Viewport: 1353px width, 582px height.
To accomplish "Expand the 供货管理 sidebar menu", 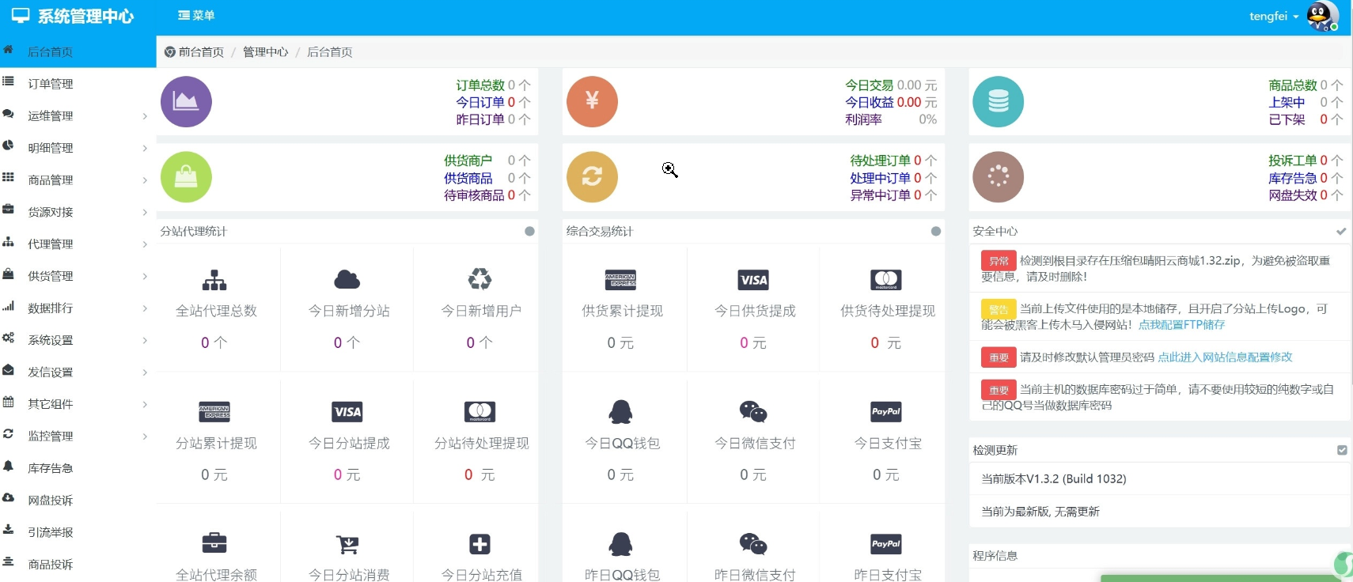I will pyautogui.click(x=78, y=276).
